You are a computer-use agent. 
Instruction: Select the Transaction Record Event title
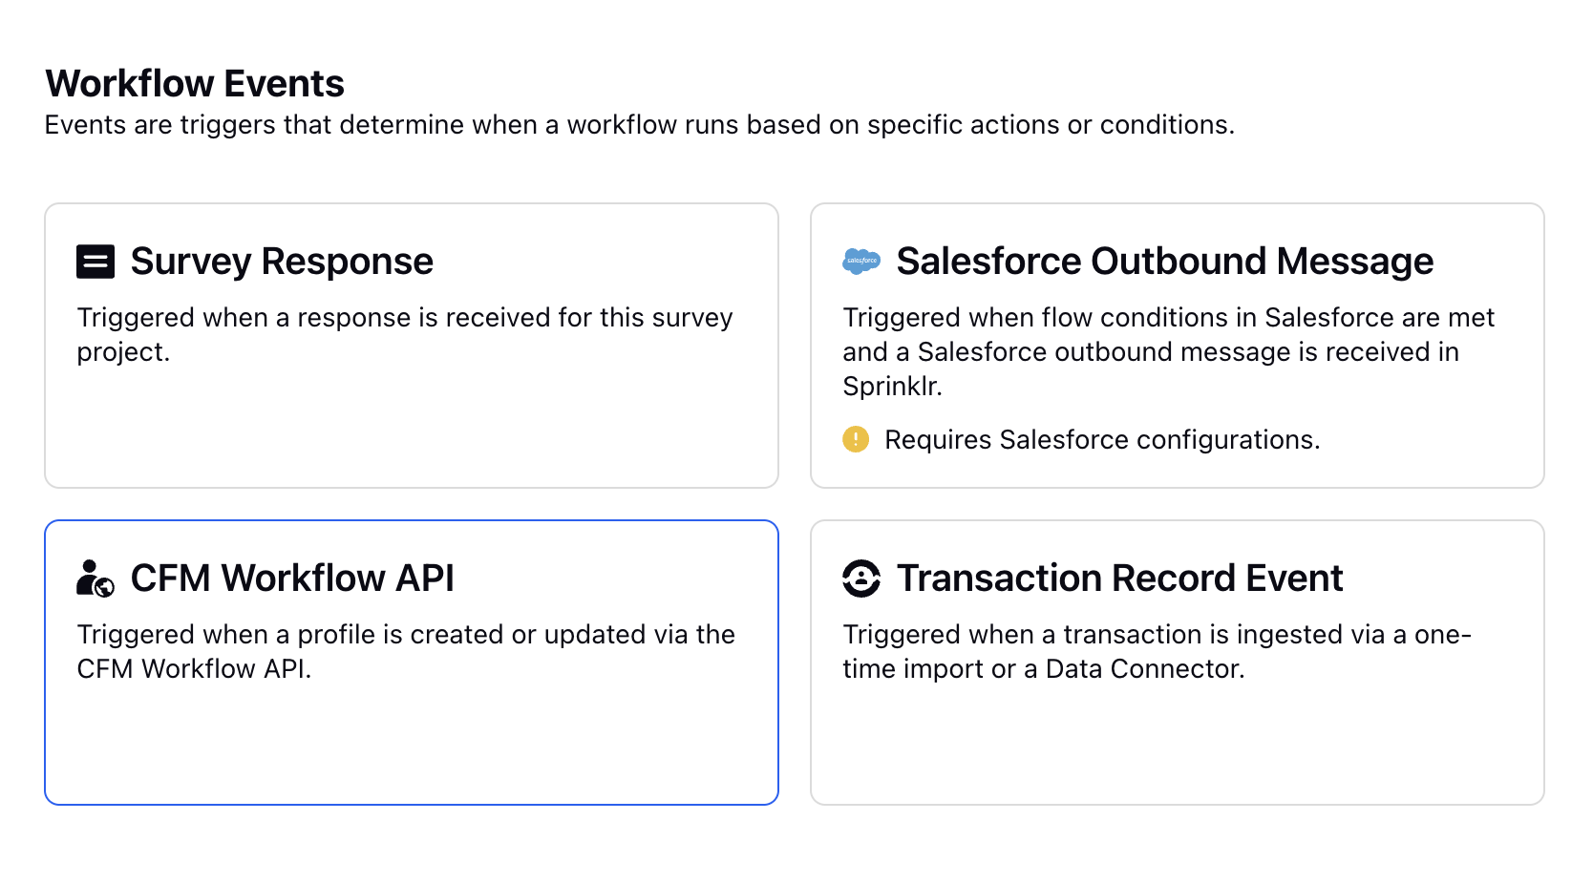coord(1119,579)
